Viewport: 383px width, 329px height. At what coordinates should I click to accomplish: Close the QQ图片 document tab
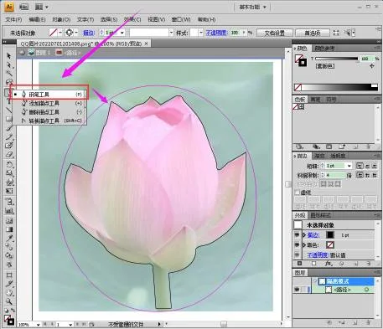(x=146, y=44)
